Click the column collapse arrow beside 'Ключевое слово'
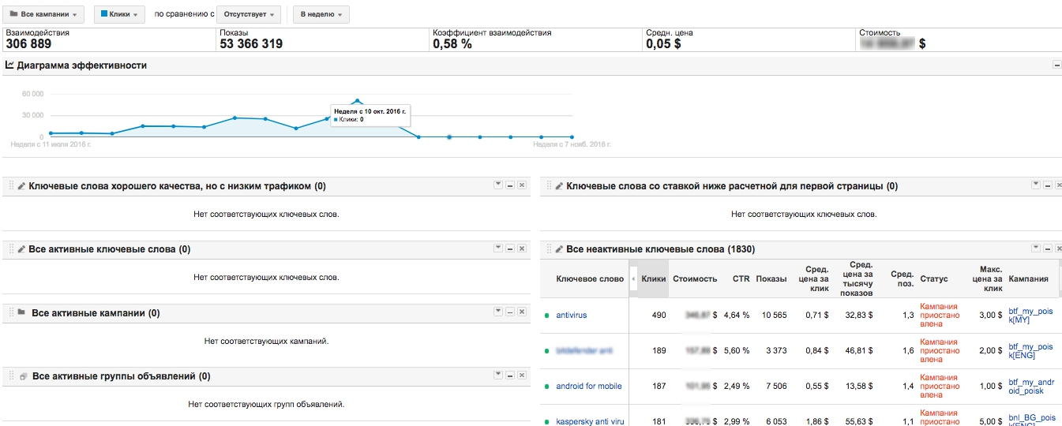This screenshot has width=1062, height=426. [633, 278]
